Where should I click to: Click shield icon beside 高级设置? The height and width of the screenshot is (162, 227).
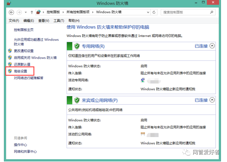10,71
